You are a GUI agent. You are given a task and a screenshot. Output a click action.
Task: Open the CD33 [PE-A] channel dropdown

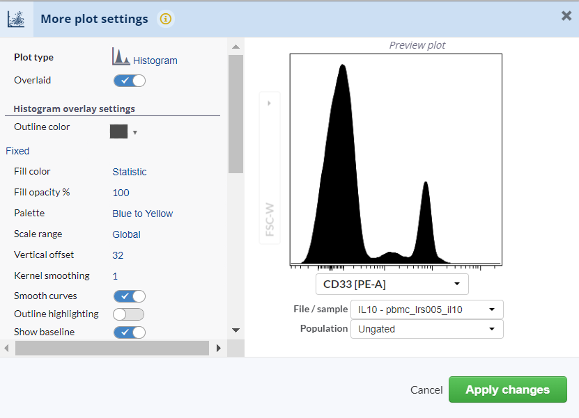point(392,284)
